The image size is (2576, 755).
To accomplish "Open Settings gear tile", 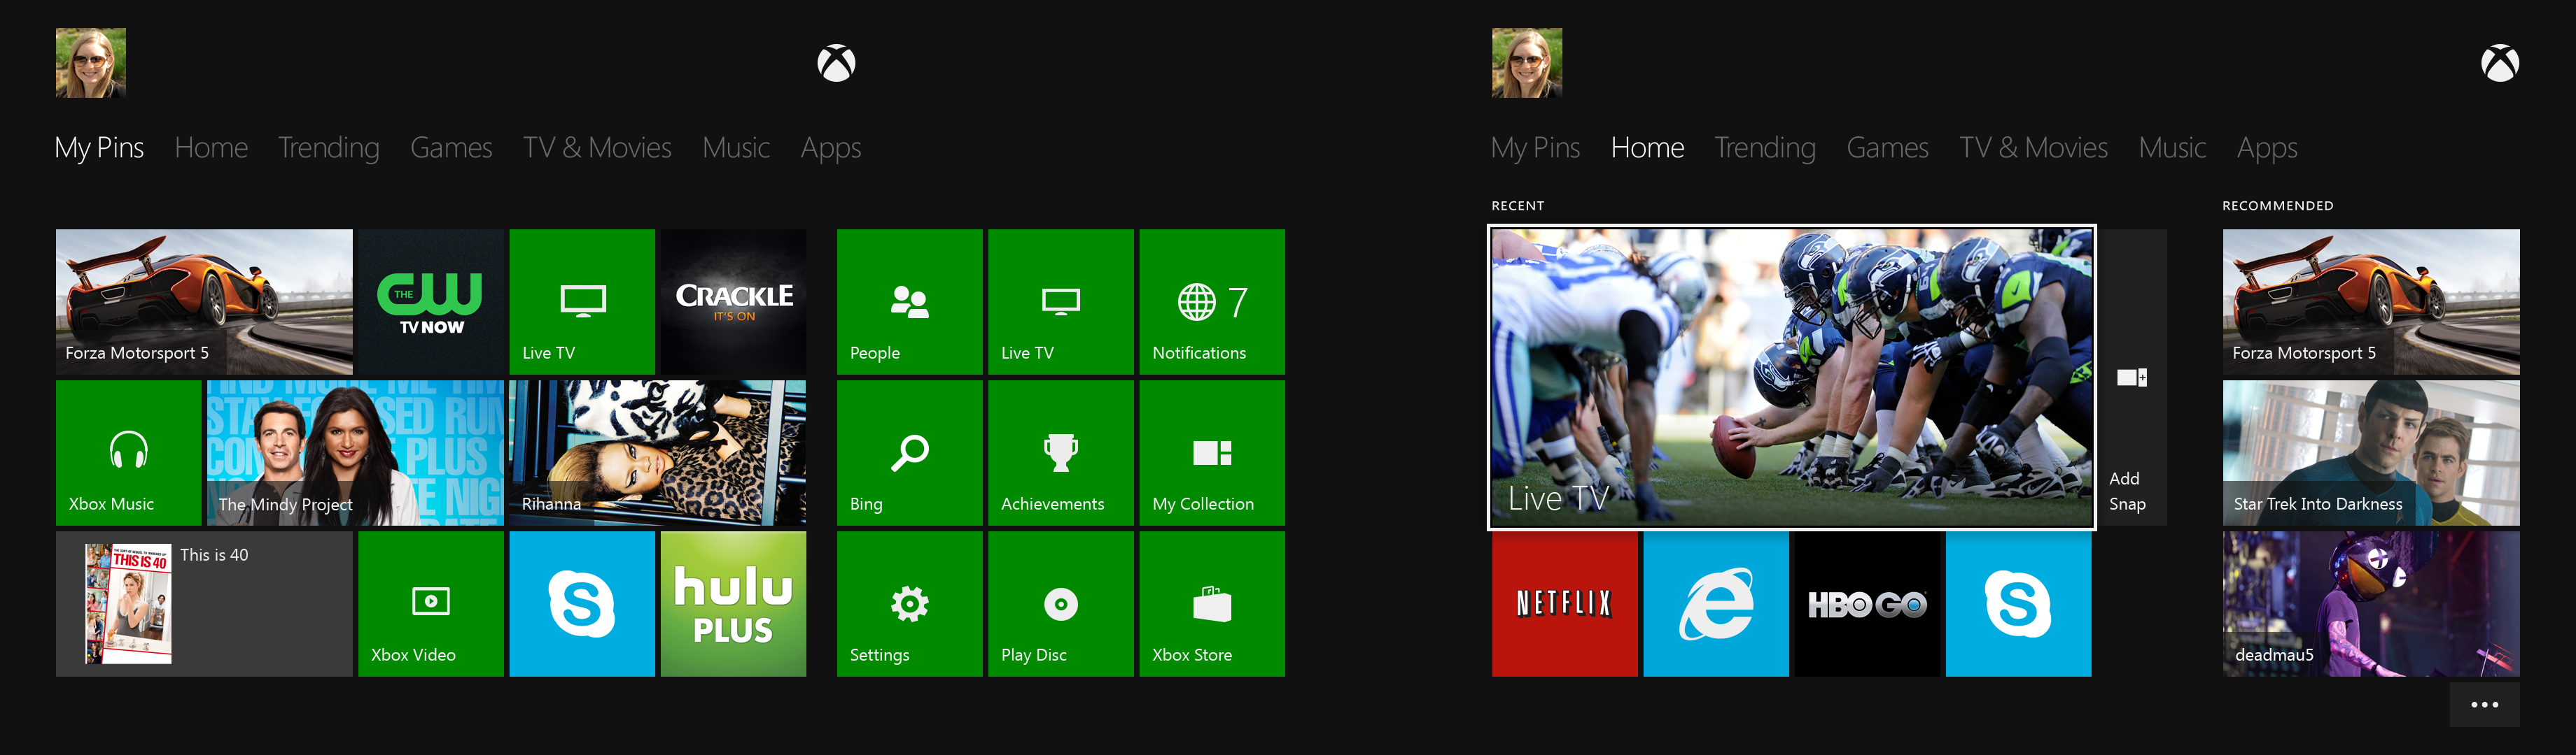I will [909, 603].
